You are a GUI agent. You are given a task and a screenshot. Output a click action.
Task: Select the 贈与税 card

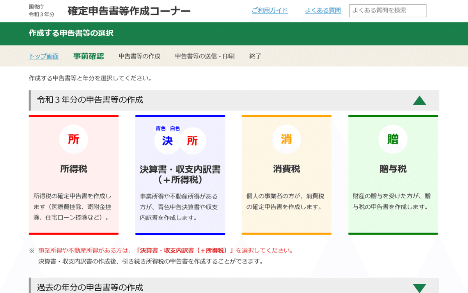[393, 174]
